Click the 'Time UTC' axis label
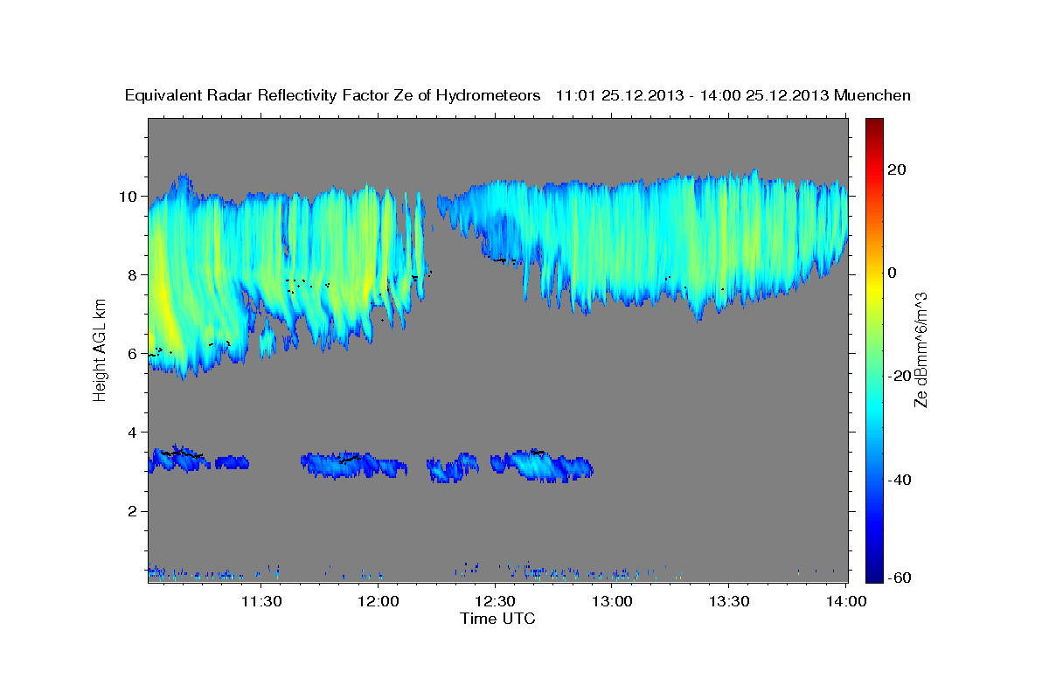 tap(497, 619)
